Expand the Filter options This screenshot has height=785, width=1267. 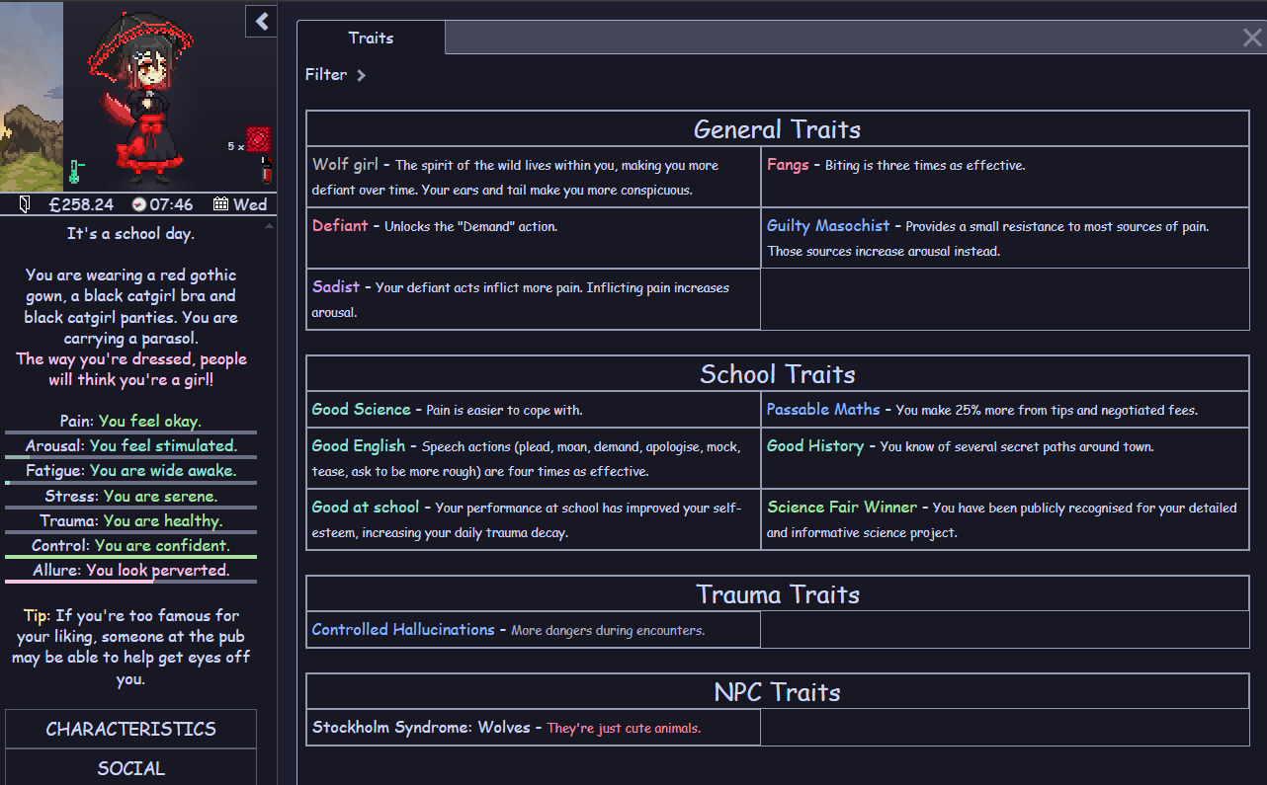click(x=335, y=75)
